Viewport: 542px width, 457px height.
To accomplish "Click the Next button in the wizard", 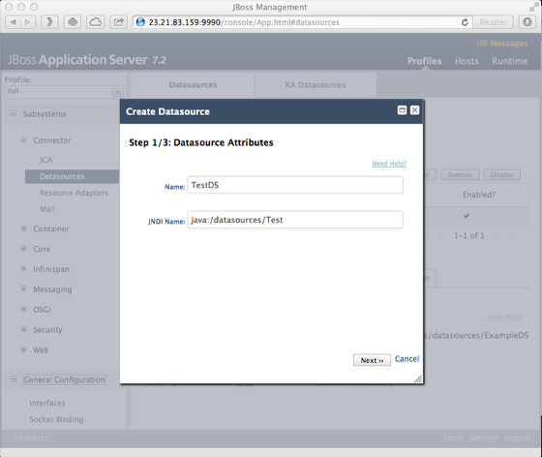I will 372,360.
